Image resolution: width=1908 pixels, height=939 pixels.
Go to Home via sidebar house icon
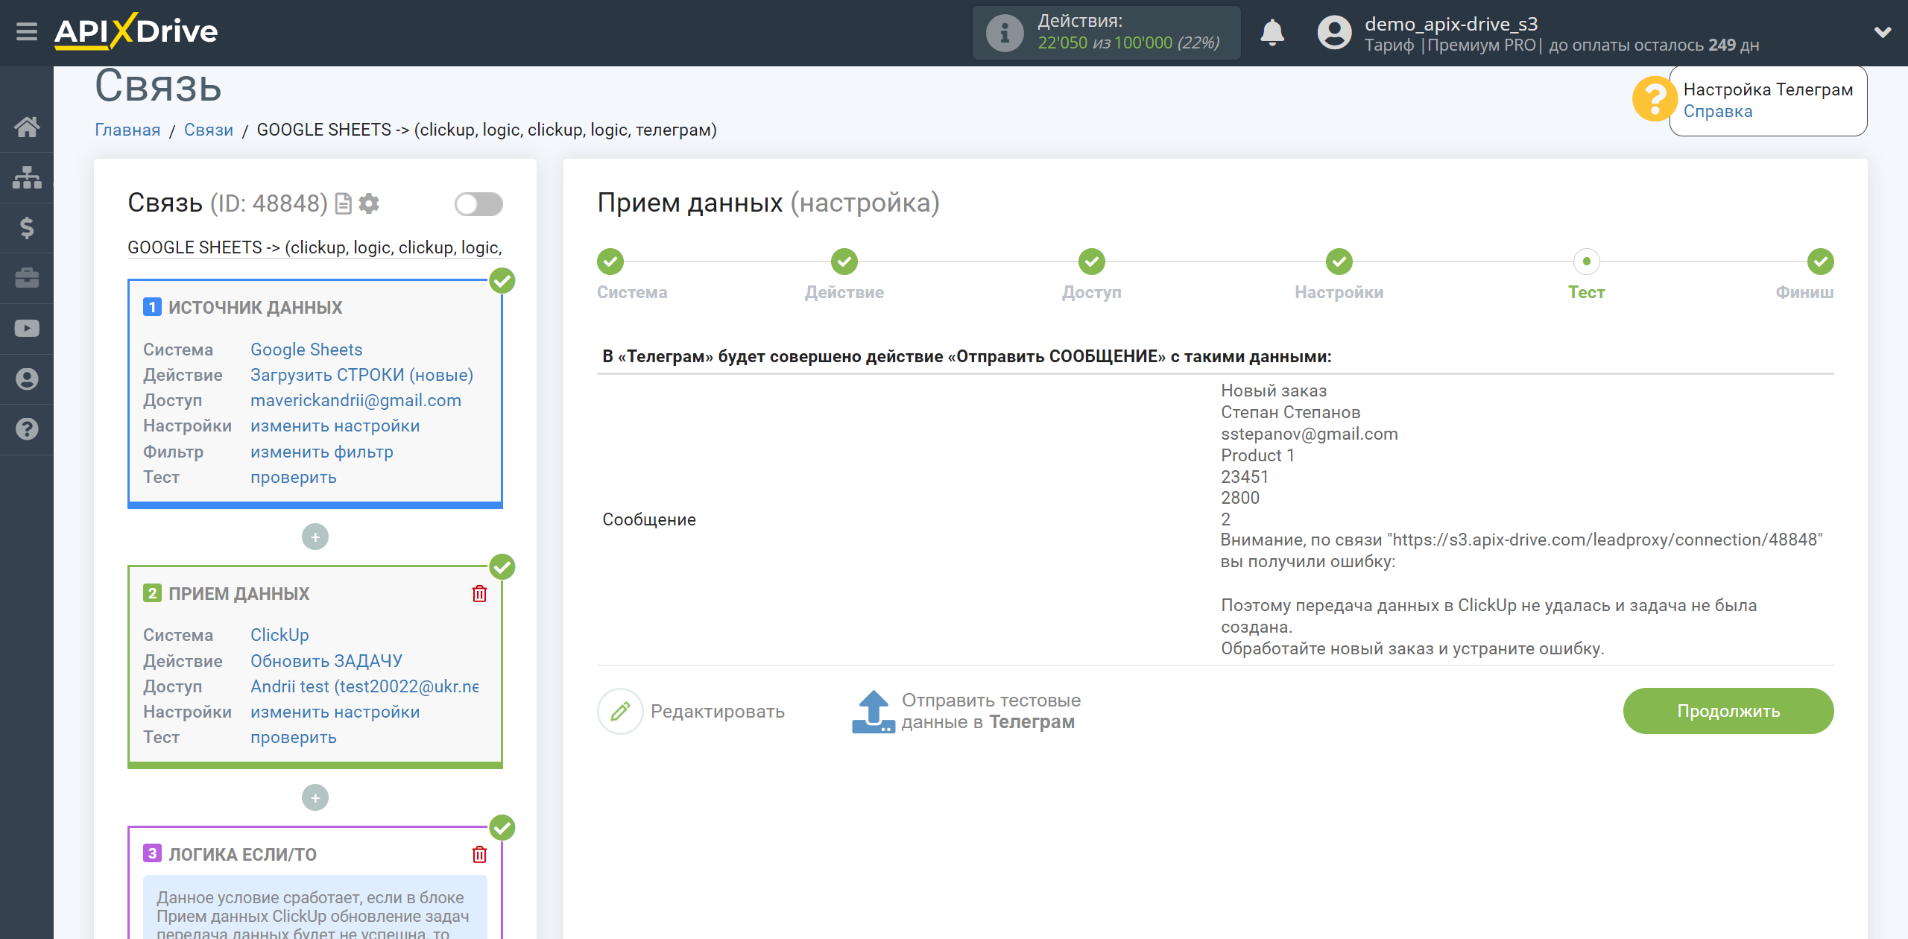(x=27, y=127)
